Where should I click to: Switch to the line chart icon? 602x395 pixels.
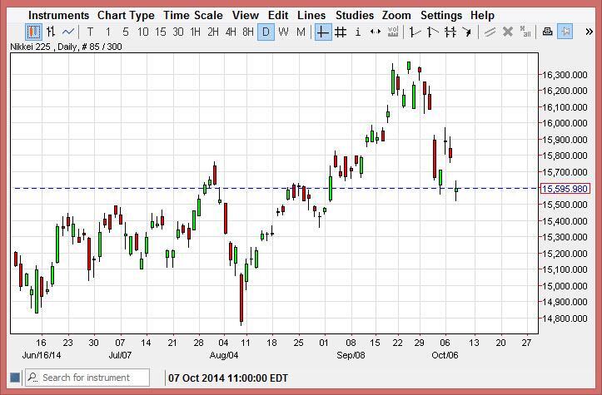click(69, 32)
